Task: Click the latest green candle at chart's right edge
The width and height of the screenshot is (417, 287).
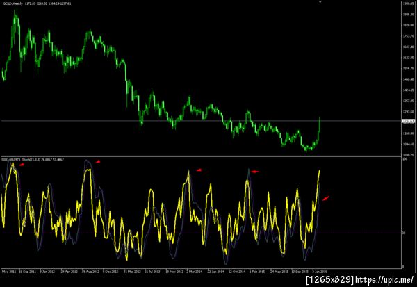Action: (x=320, y=125)
